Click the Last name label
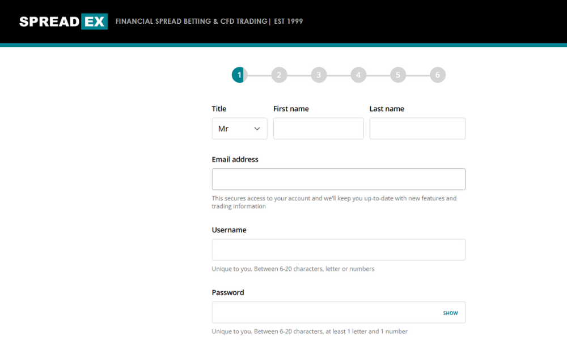567x340 pixels. click(x=387, y=109)
